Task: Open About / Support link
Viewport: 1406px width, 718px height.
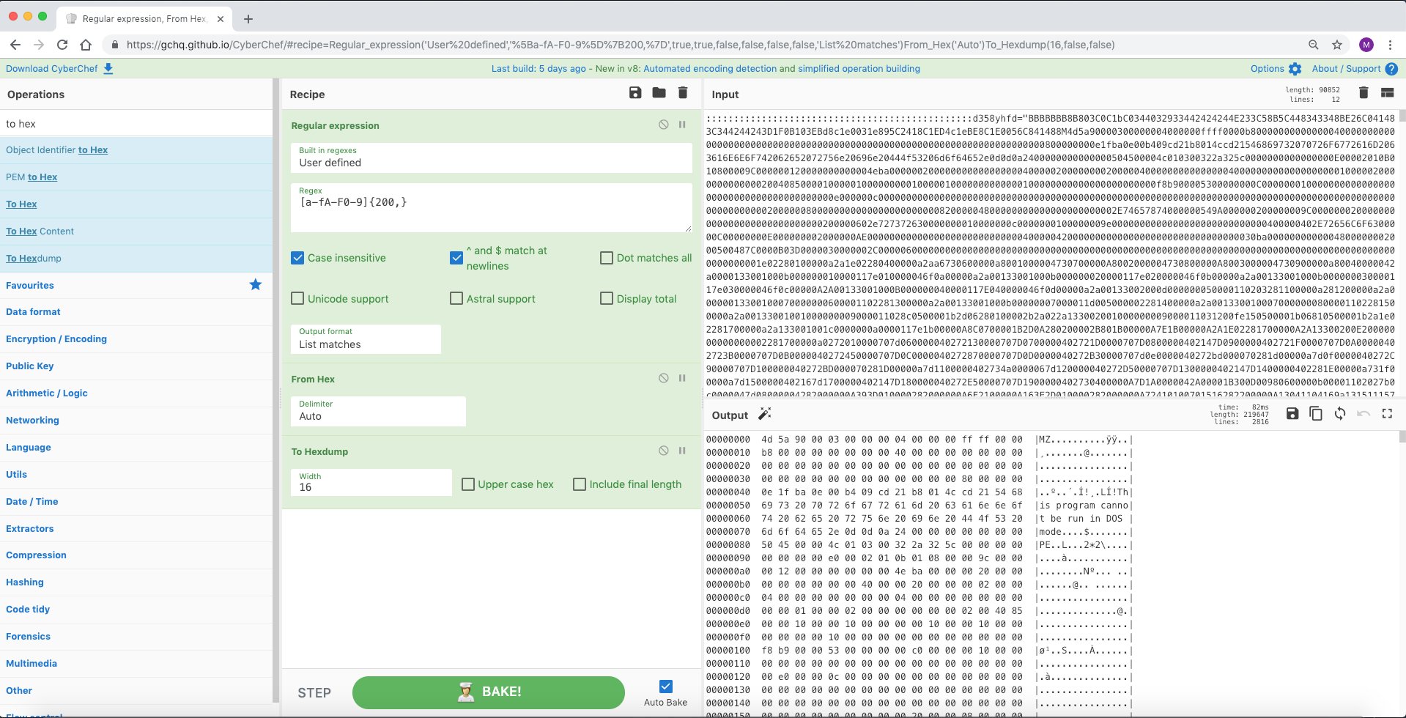Action: pyautogui.click(x=1346, y=69)
